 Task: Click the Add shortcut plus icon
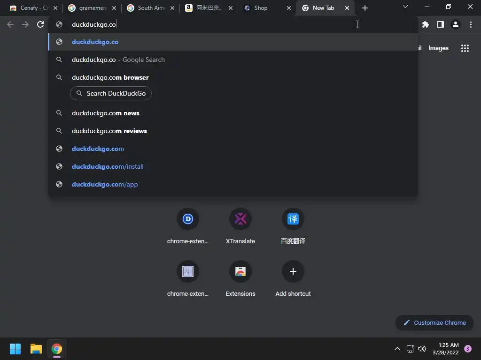coord(293,271)
